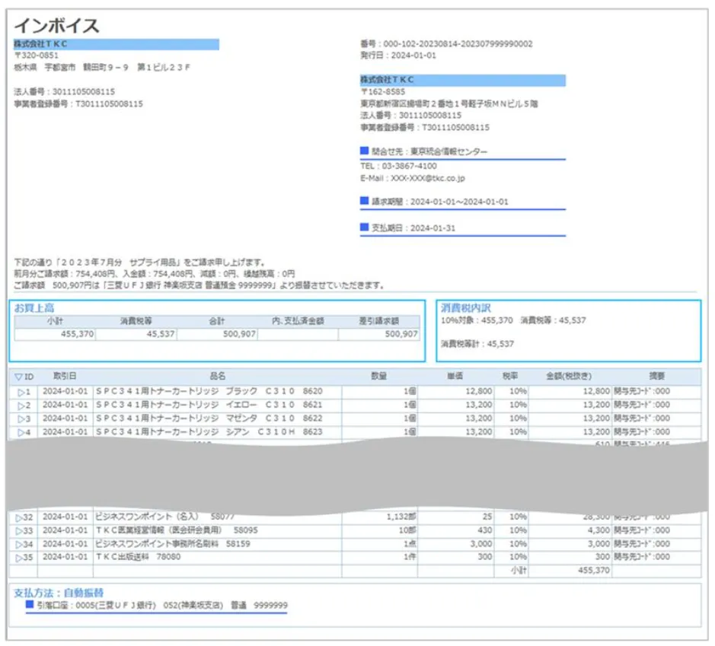Click the blue square icon beside 問合せ先
Image resolution: width=715 pixels, height=646 pixels.
(x=364, y=151)
